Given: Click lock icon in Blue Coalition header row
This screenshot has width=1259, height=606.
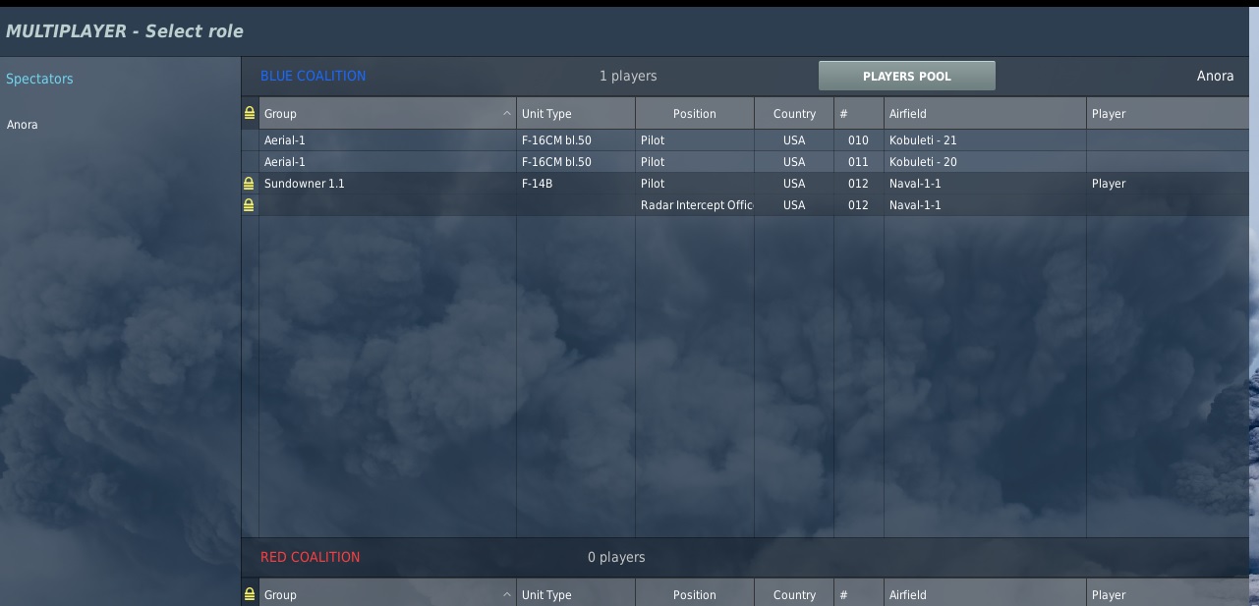Looking at the screenshot, I should pos(250,113).
